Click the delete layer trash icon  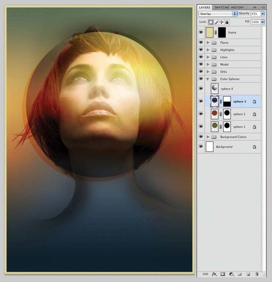[257, 274]
